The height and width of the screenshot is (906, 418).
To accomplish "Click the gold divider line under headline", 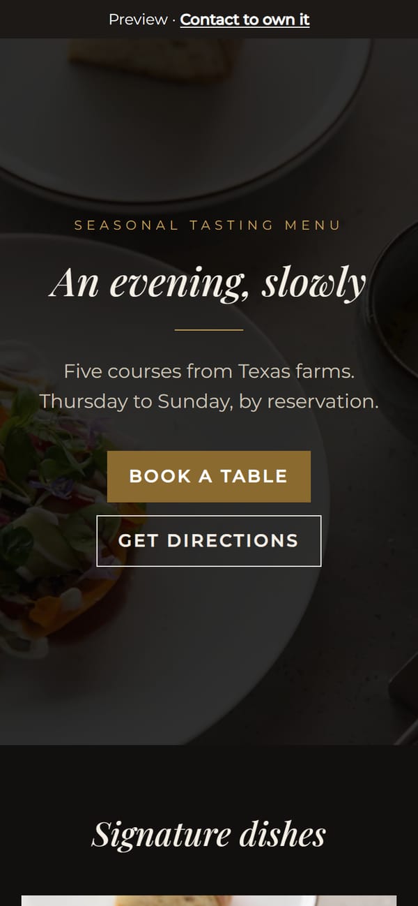I will (209, 329).
